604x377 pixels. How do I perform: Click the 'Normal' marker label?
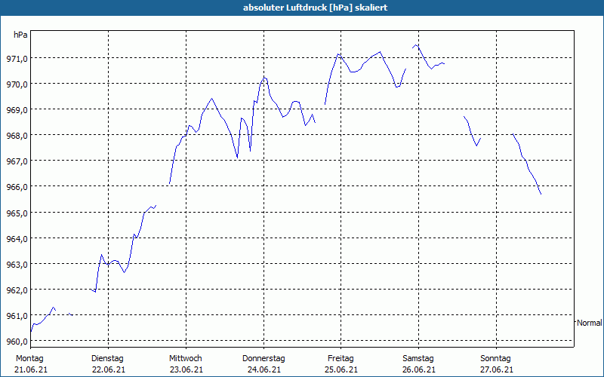click(590, 323)
